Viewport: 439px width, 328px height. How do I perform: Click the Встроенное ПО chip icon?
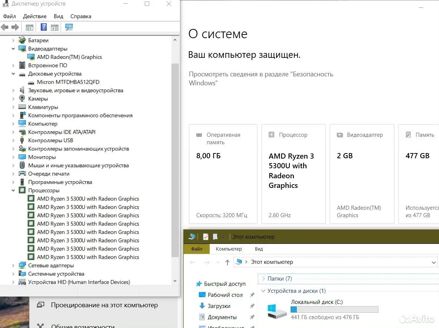pyautogui.click(x=22, y=65)
